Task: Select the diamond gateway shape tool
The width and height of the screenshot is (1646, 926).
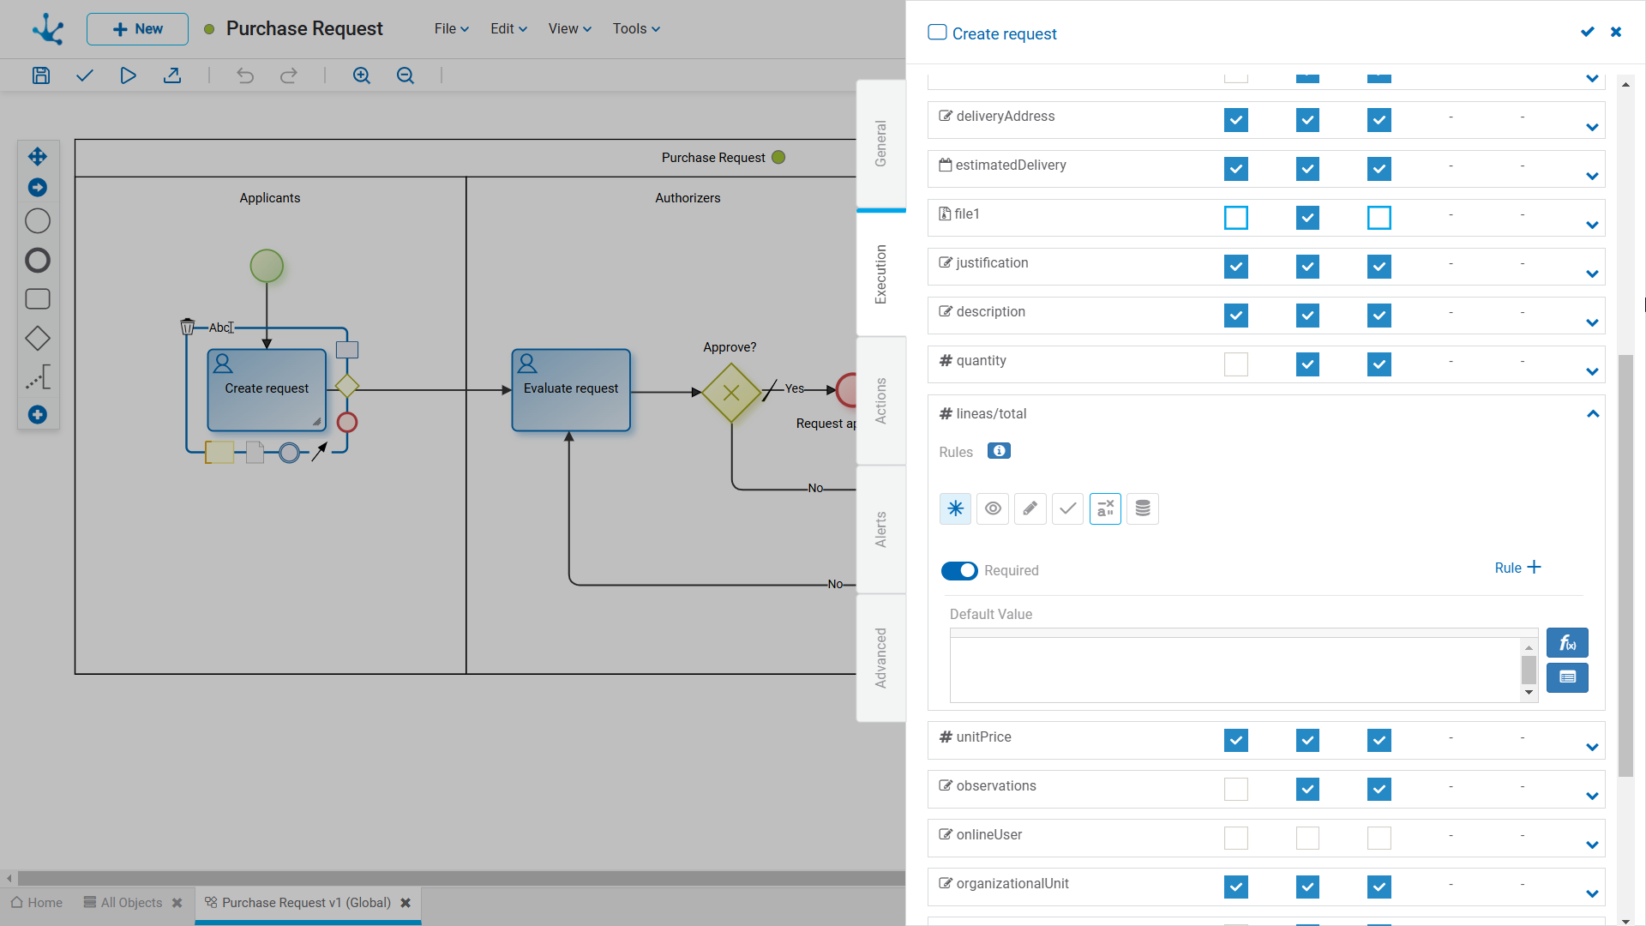Action: coord(38,338)
